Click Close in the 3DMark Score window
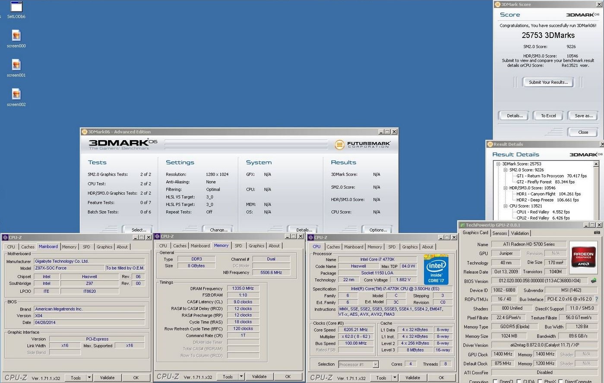 (x=583, y=132)
